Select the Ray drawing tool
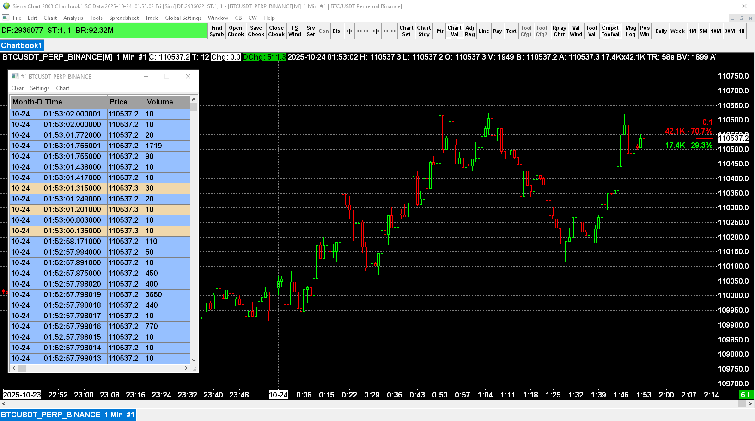Screen dimensions: 755x421 pyautogui.click(x=498, y=31)
